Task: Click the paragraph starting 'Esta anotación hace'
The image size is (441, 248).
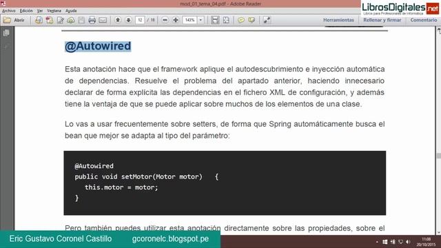Action: pos(225,87)
